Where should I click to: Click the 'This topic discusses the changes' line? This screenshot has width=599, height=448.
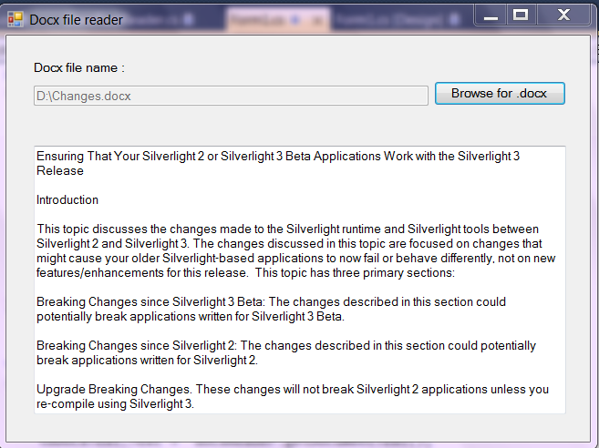coord(288,229)
